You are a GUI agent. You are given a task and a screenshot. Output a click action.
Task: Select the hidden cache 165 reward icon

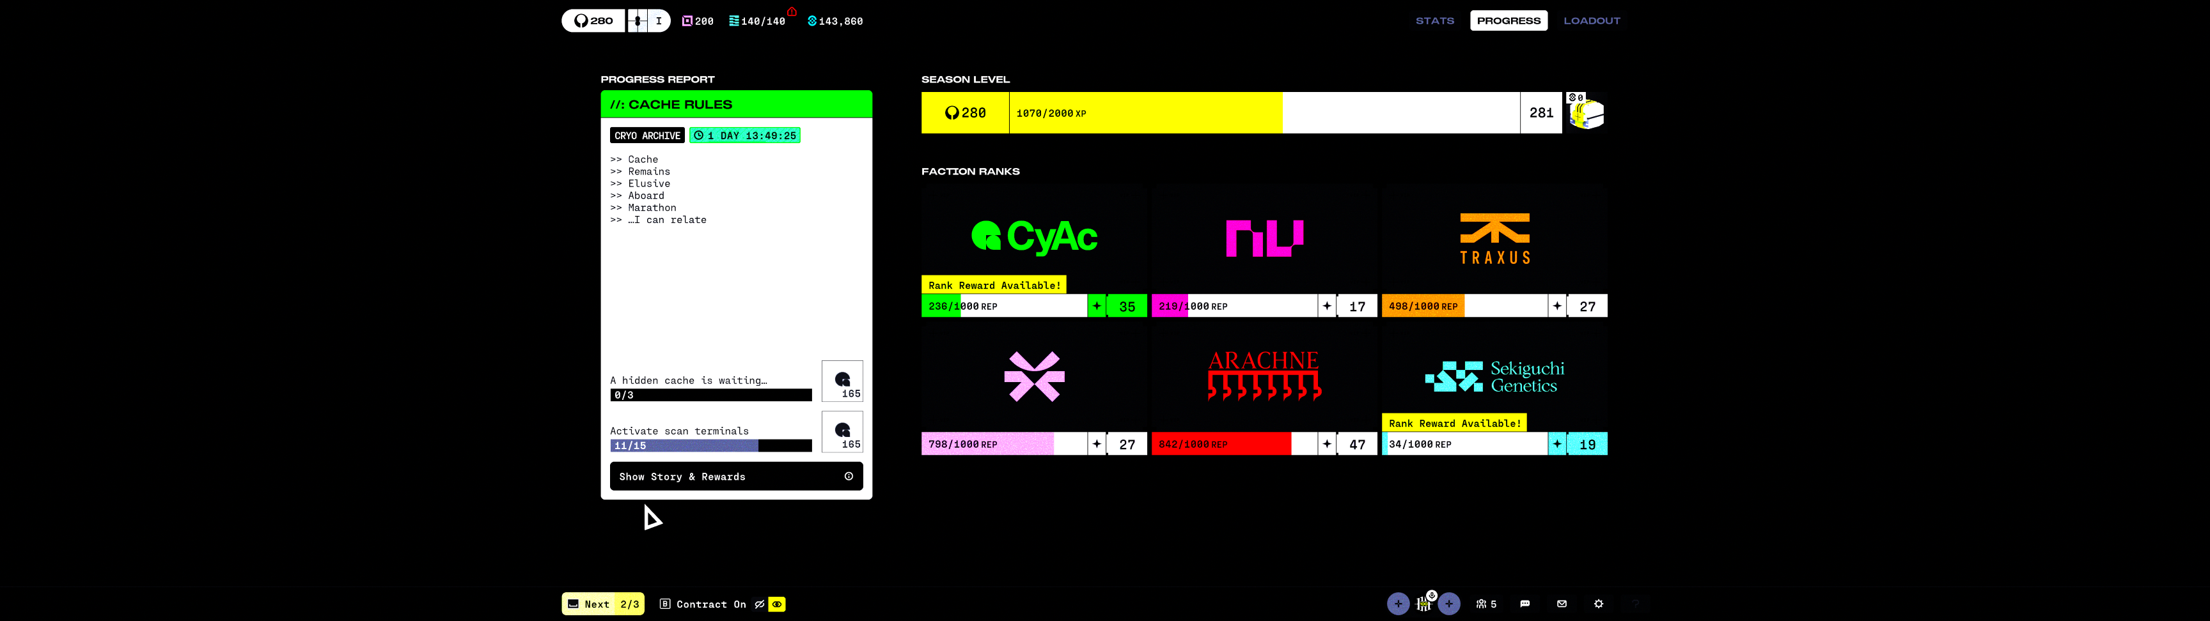point(842,381)
